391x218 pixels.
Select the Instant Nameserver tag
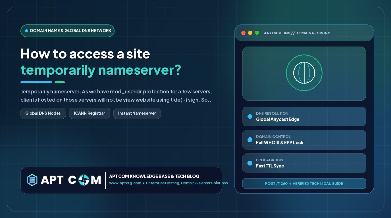(137, 113)
